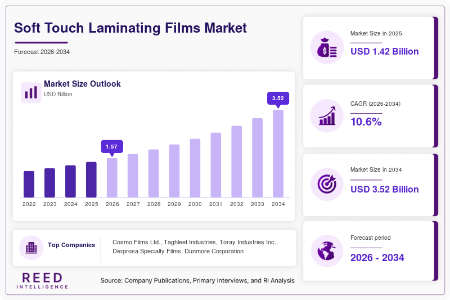Click the 2034 axis label

pyautogui.click(x=278, y=204)
